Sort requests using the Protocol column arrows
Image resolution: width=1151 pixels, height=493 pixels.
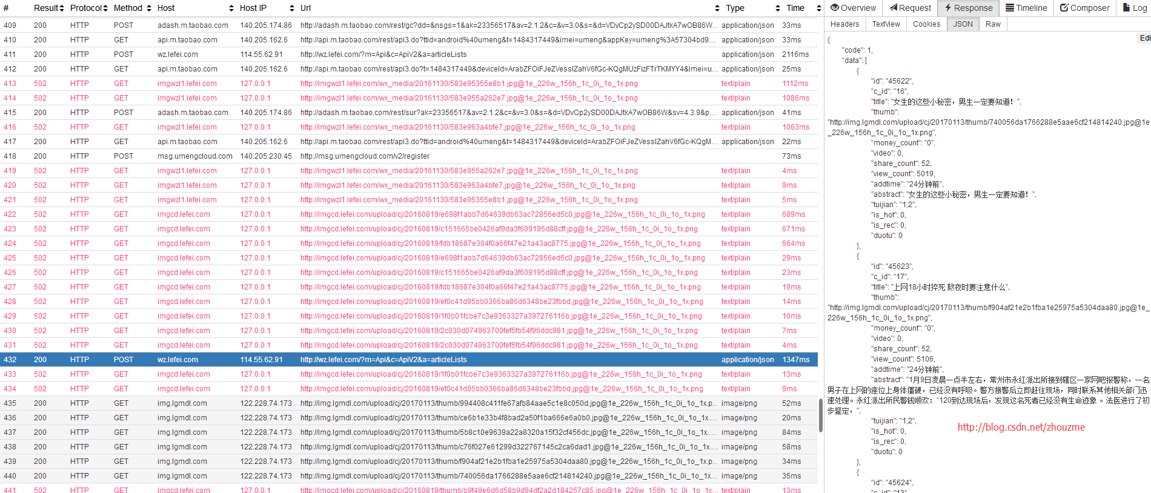pyautogui.click(x=105, y=8)
